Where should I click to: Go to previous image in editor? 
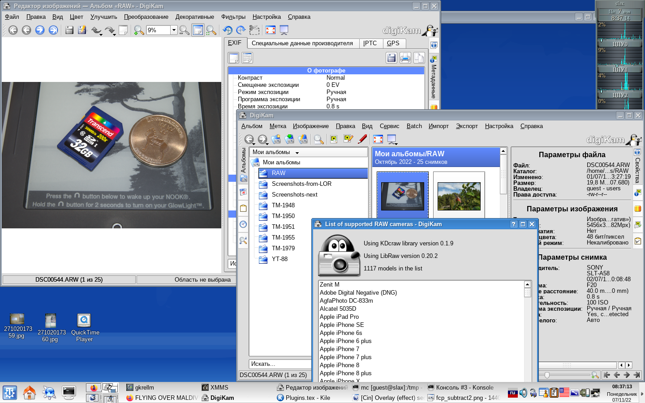[x=26, y=30]
